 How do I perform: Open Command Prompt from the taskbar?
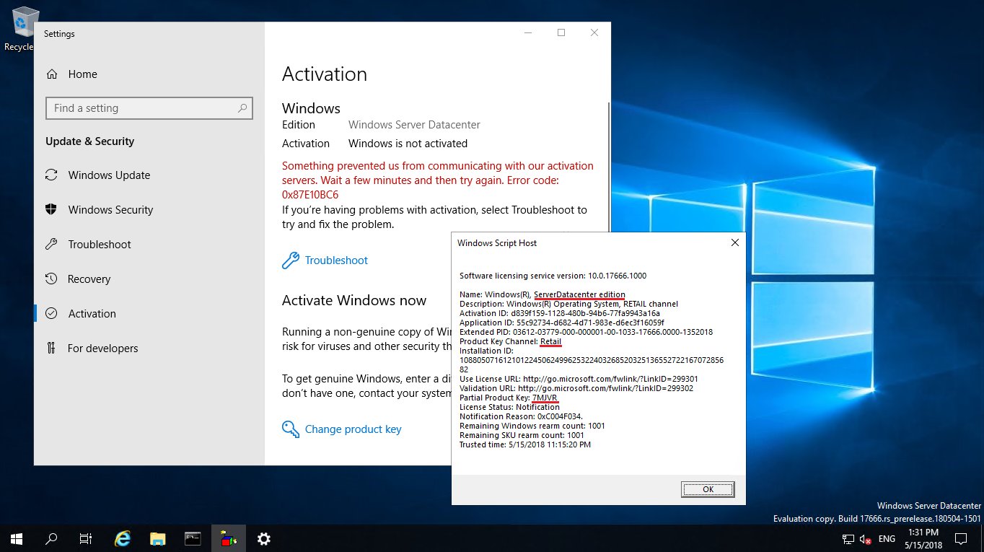pos(192,538)
